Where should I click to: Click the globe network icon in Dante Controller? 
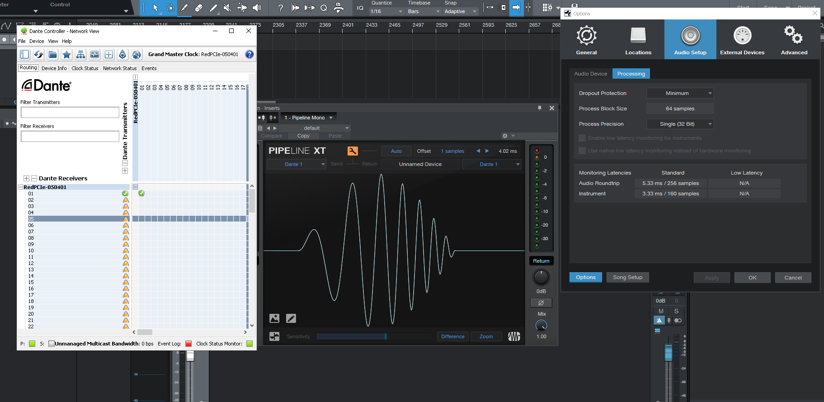click(137, 55)
